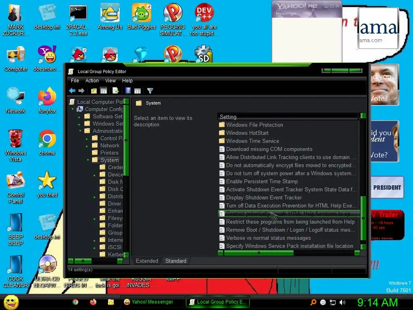Expand the Control P... tree node
The width and height of the screenshot is (413, 310).
pos(87,139)
